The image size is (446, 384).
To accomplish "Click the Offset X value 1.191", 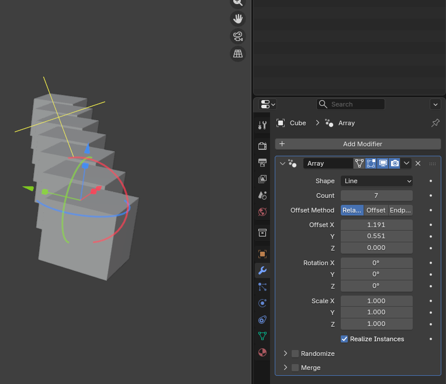I will tap(376, 225).
